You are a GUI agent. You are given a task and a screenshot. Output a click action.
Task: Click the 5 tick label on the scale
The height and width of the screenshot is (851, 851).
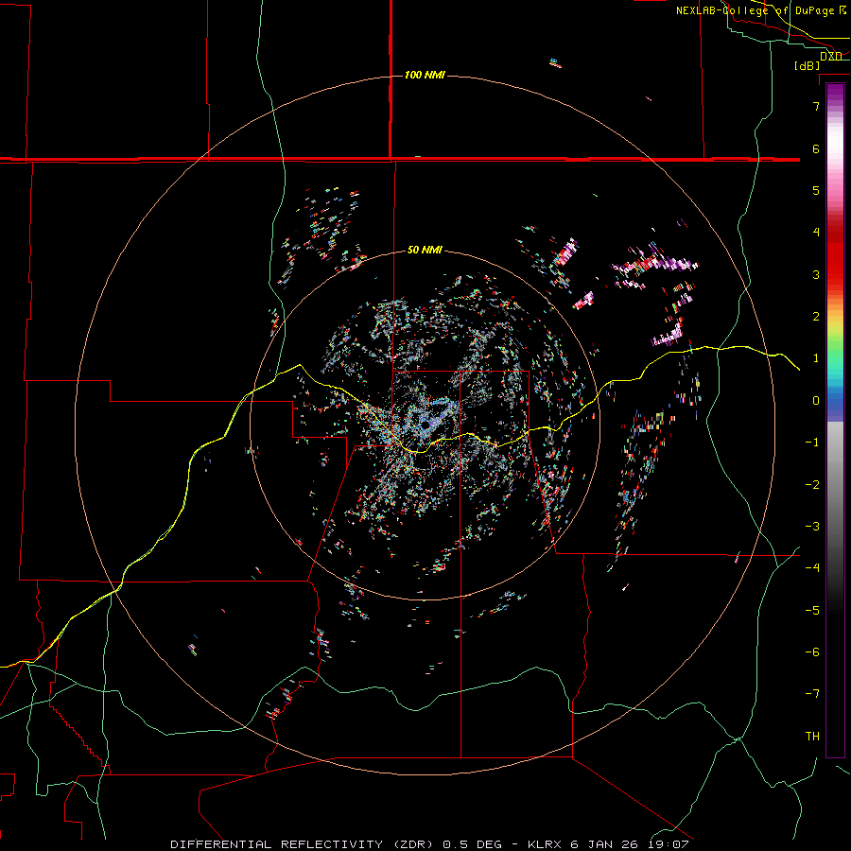point(816,190)
